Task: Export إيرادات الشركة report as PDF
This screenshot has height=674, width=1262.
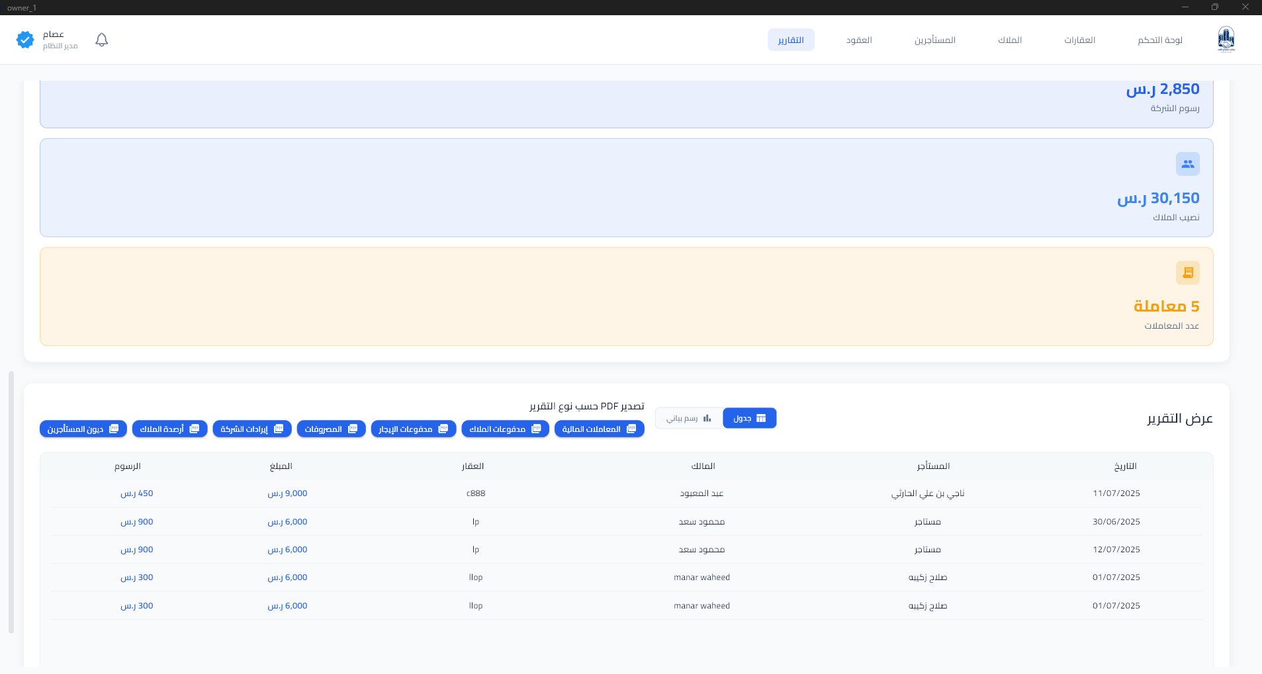Action: (x=252, y=429)
